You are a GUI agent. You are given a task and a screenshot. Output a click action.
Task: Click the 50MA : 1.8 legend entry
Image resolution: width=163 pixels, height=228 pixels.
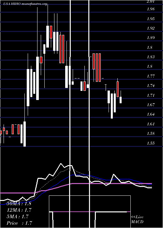pyautogui.click(x=19, y=204)
